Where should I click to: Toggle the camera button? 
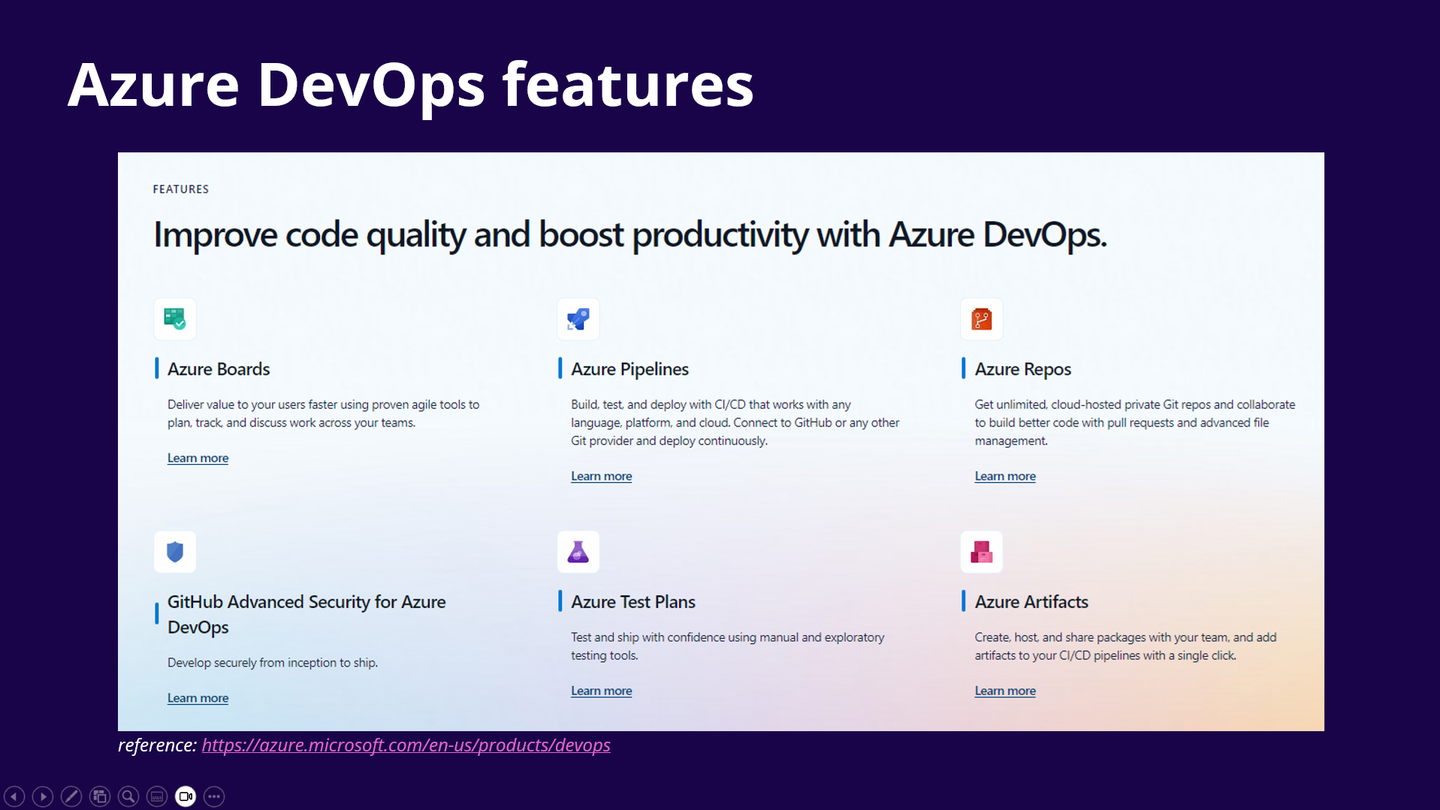pos(186,796)
